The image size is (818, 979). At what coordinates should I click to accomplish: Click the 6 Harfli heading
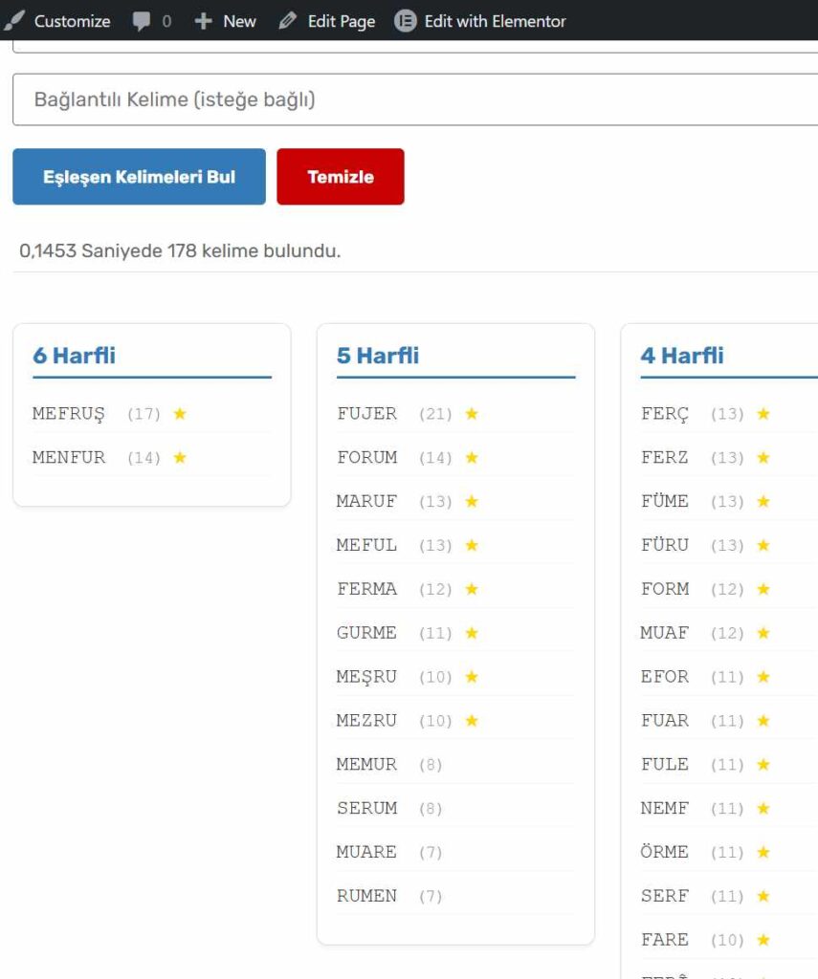point(75,356)
